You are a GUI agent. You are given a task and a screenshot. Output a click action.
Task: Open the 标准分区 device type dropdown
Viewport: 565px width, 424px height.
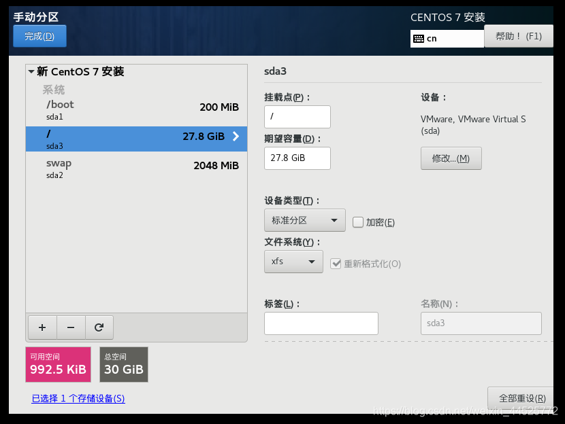pyautogui.click(x=305, y=220)
